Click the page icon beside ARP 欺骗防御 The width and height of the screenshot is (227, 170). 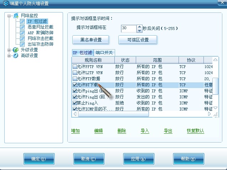[x=22, y=33]
